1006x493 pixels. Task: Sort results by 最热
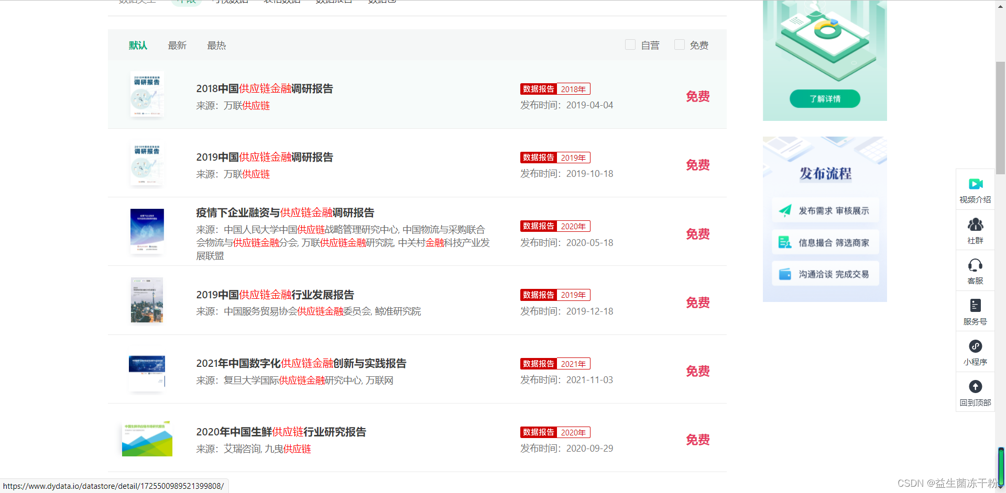216,46
